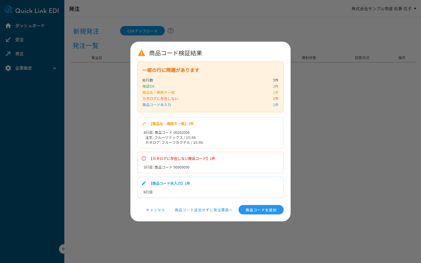The image size is (421, 263).
Task: Click the warning triangle icon in dialog
Action: coord(142,53)
